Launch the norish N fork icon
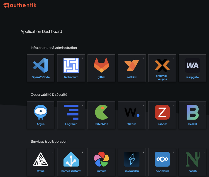Viewport: 209px width, 177px height. click(x=193, y=159)
